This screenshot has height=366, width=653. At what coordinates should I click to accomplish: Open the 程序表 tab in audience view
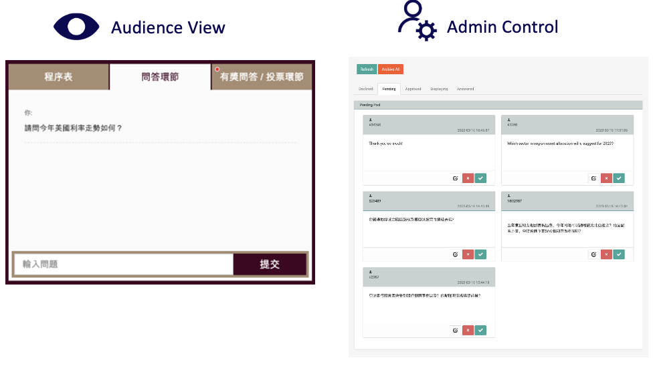coord(58,77)
